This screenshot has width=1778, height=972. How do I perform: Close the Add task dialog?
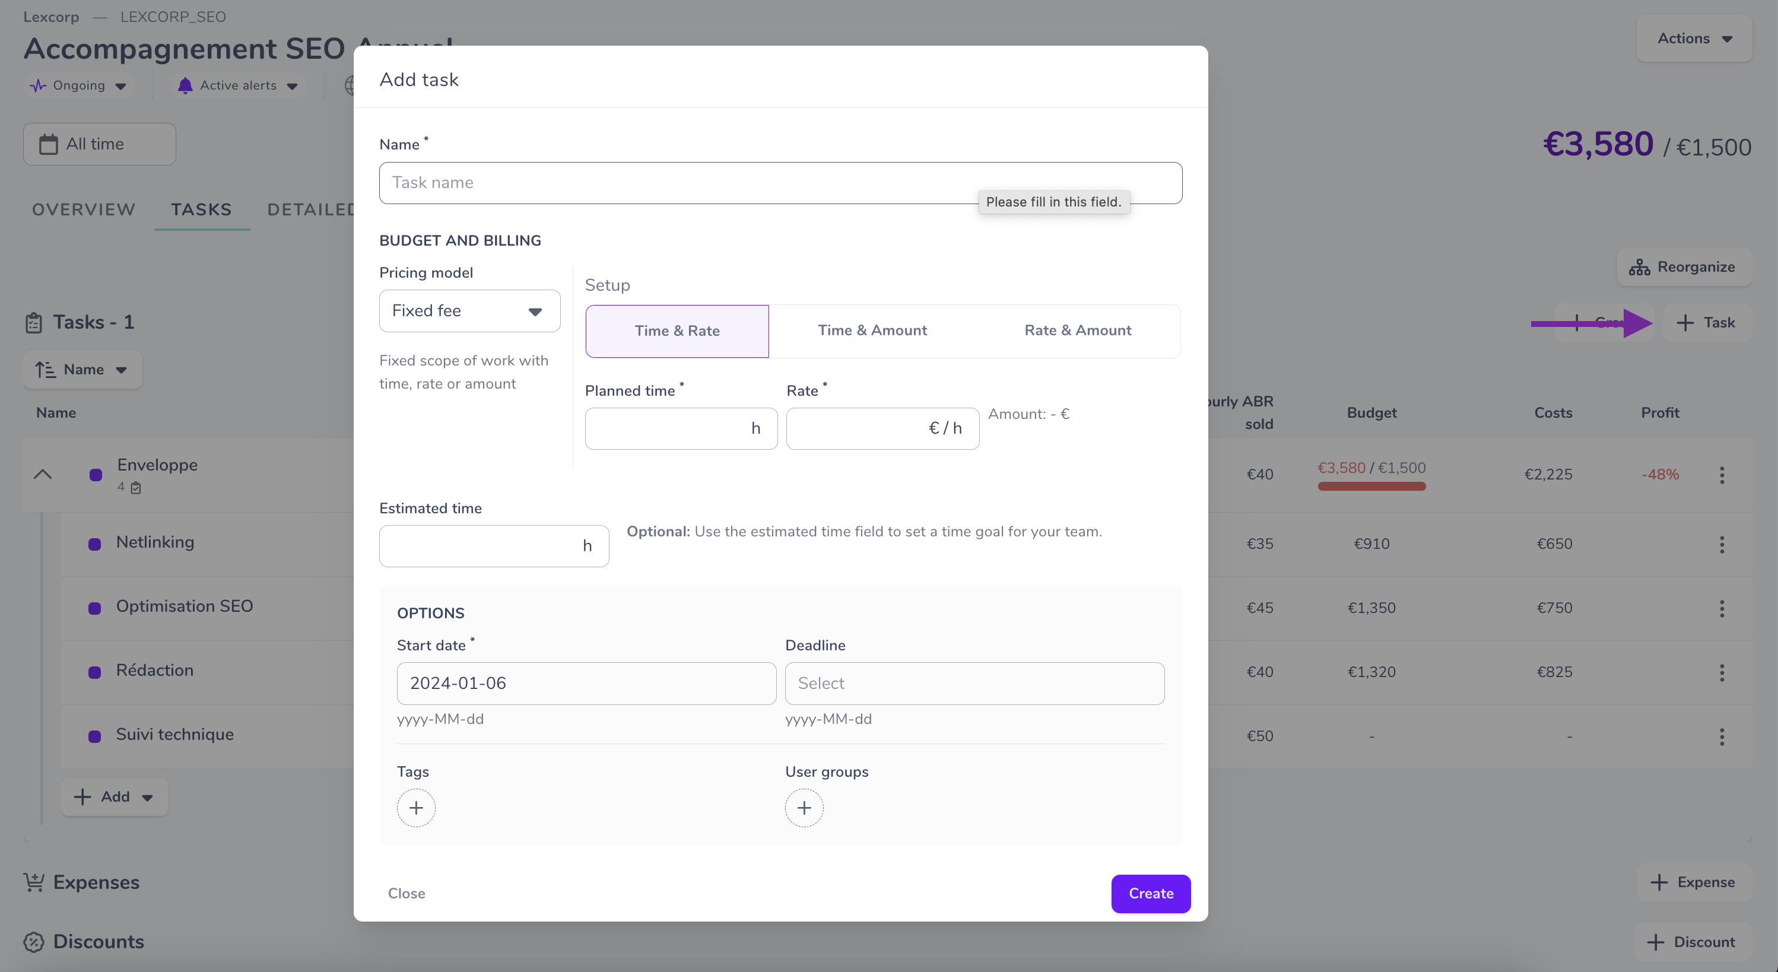pyautogui.click(x=407, y=893)
